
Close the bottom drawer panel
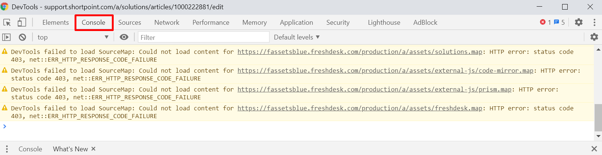(594, 149)
